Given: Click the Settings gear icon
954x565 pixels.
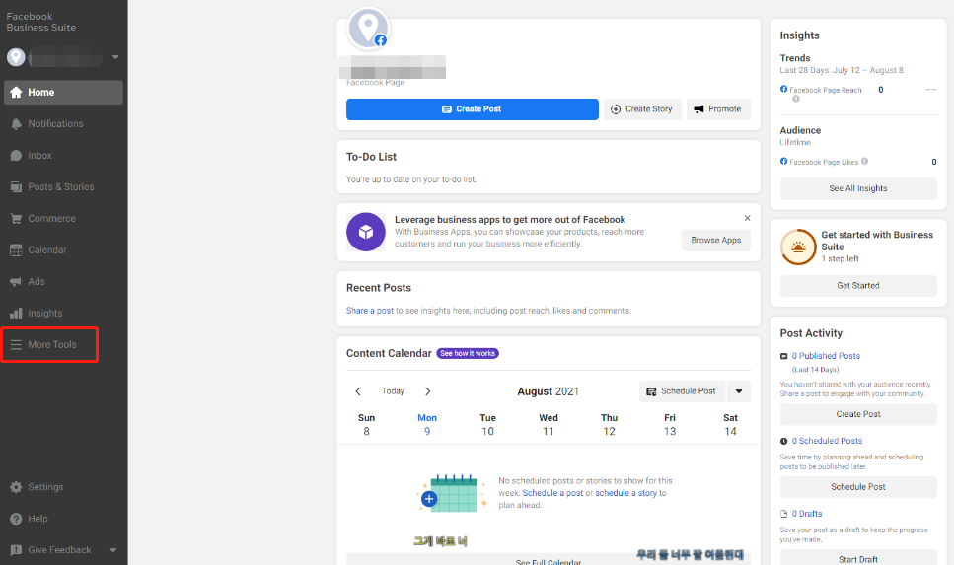Looking at the screenshot, I should [x=16, y=487].
